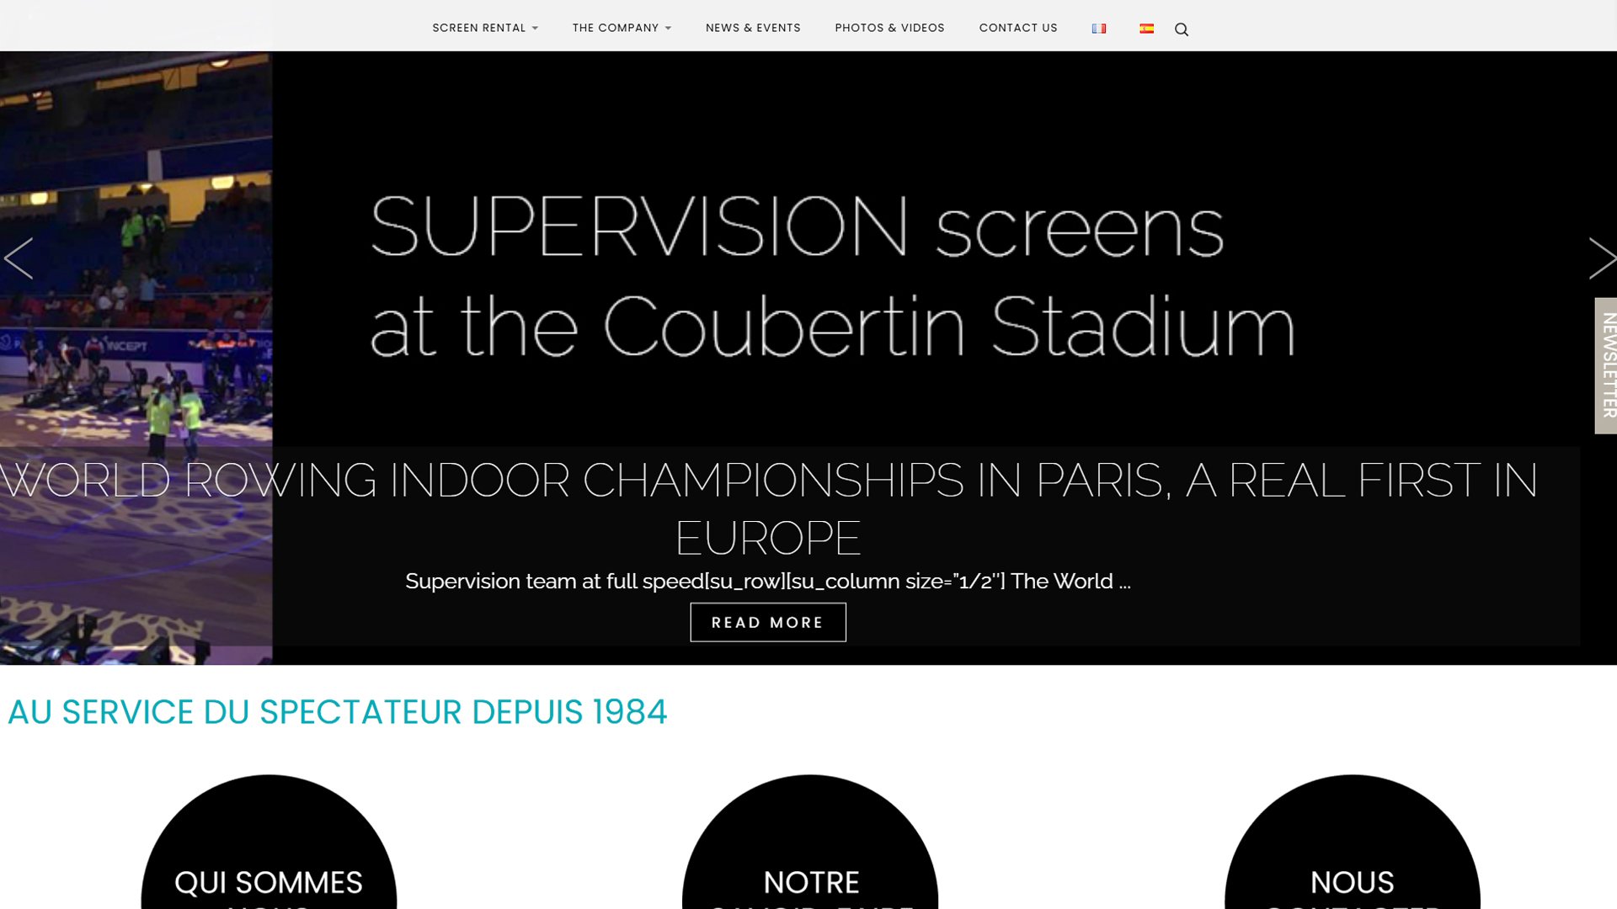Screen dimensions: 1617x909
Task: Switch language with the French flag
Action: (x=1099, y=29)
